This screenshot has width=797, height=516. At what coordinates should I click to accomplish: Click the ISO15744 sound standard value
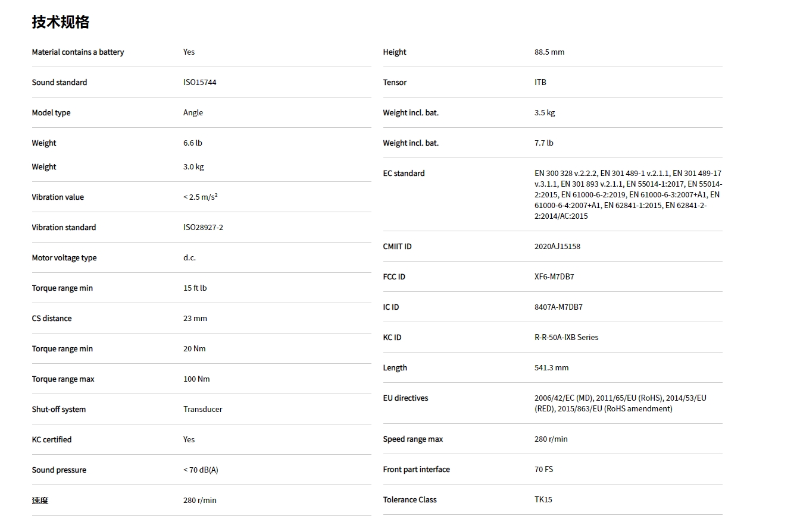[199, 83]
